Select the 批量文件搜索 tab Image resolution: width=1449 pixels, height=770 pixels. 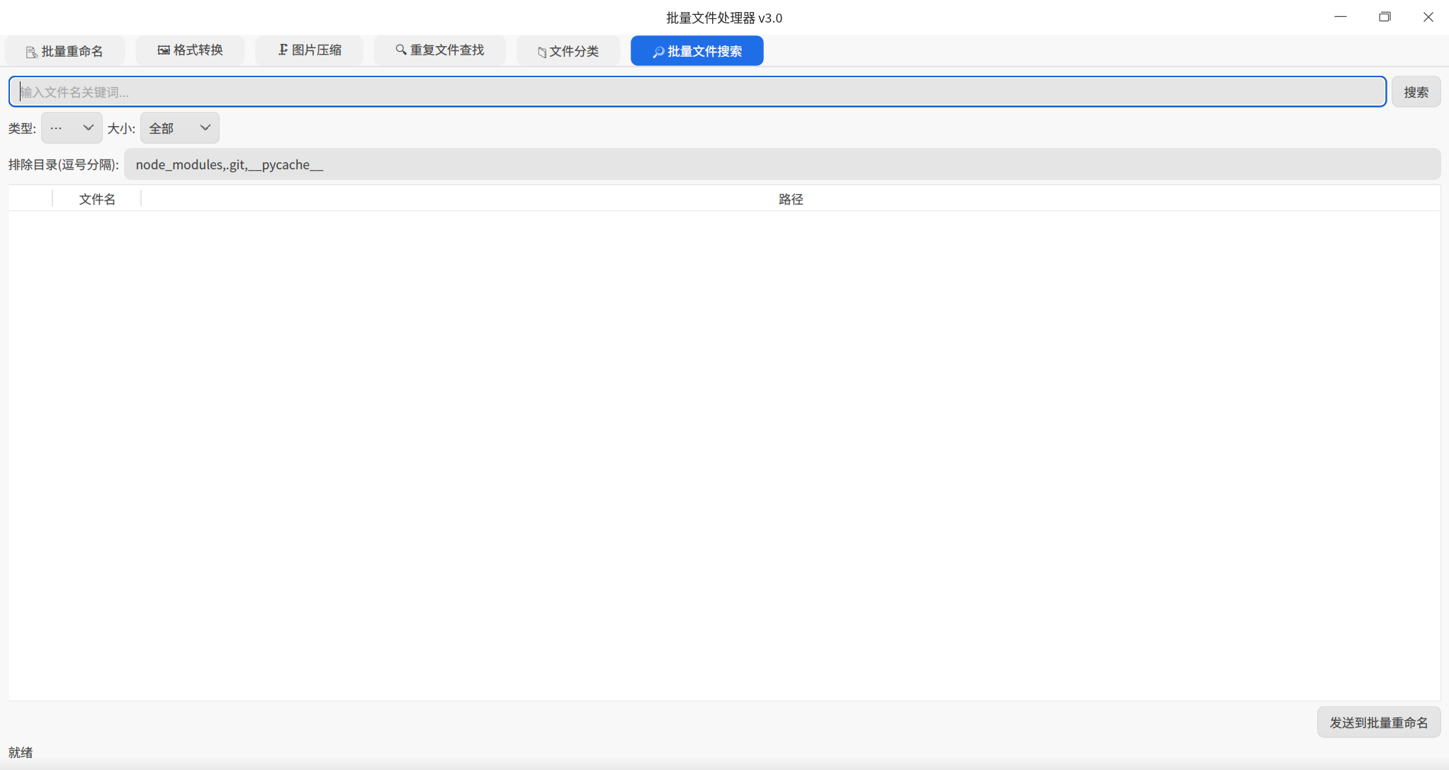pyautogui.click(x=697, y=51)
